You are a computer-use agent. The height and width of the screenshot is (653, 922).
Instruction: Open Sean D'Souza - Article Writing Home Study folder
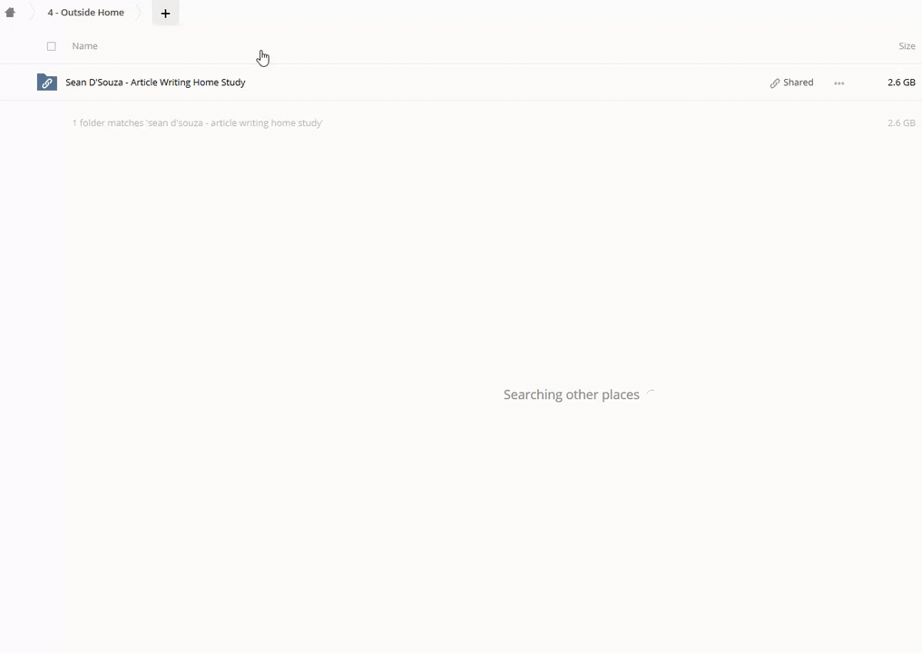click(155, 83)
